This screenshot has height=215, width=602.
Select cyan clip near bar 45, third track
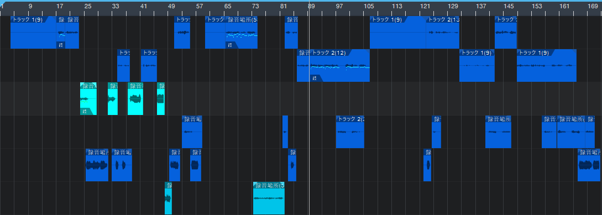[161, 99]
